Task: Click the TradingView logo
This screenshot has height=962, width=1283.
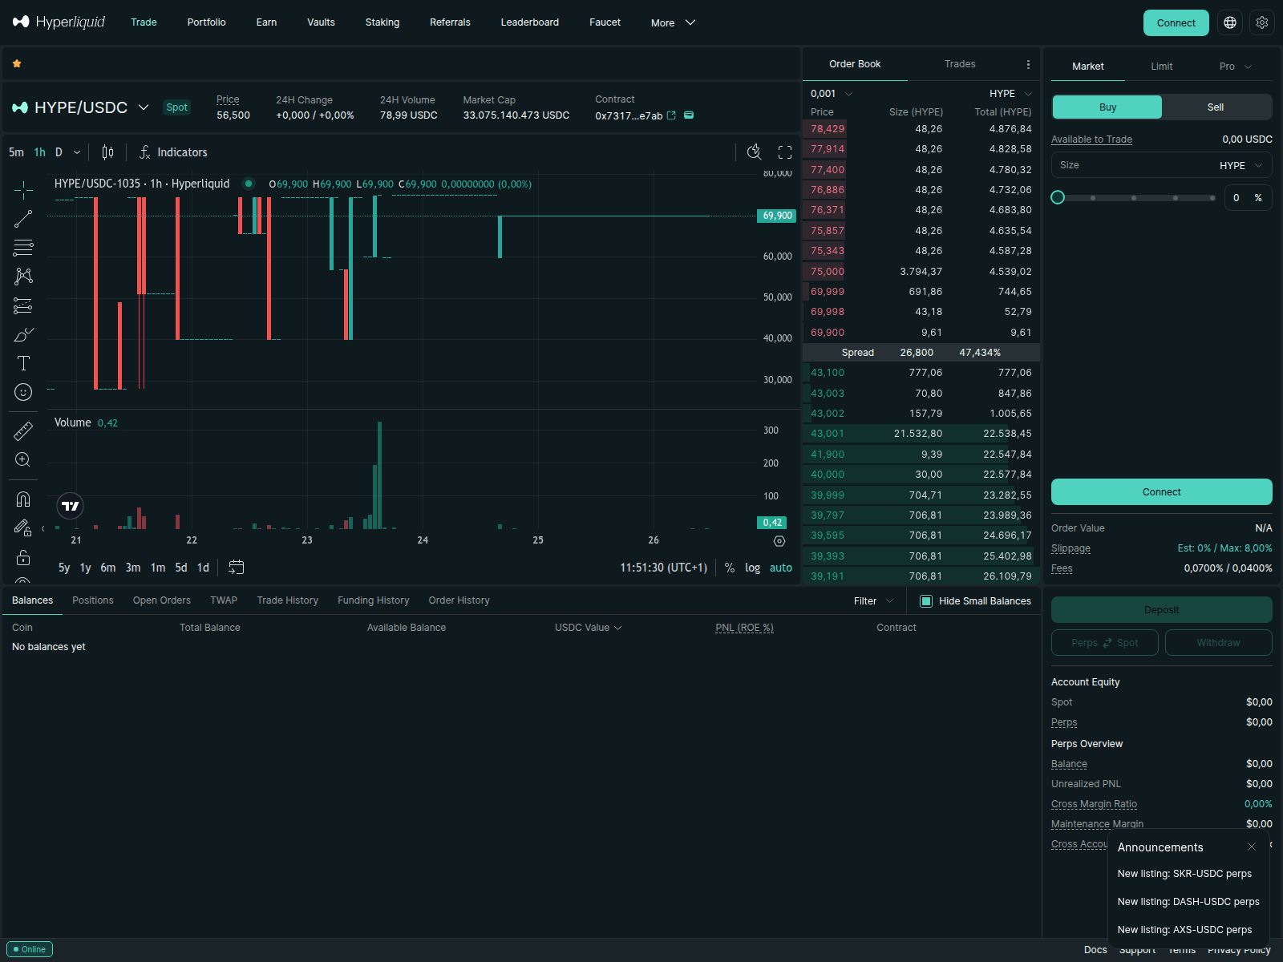Action: [71, 506]
